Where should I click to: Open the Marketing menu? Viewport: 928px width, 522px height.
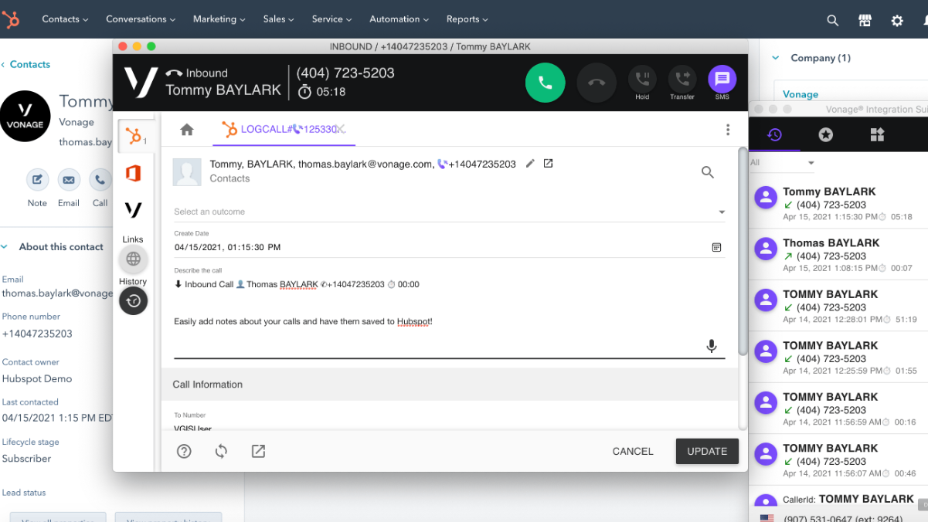pos(219,19)
